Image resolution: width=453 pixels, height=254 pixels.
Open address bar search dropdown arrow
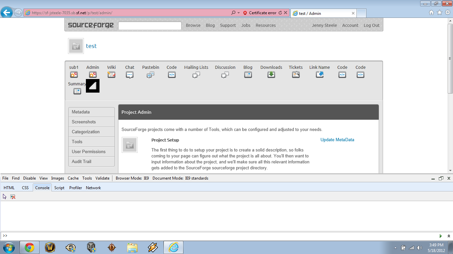[238, 13]
